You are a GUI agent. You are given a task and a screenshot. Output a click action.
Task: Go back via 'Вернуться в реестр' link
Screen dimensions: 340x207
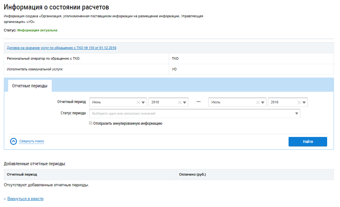pos(25,199)
